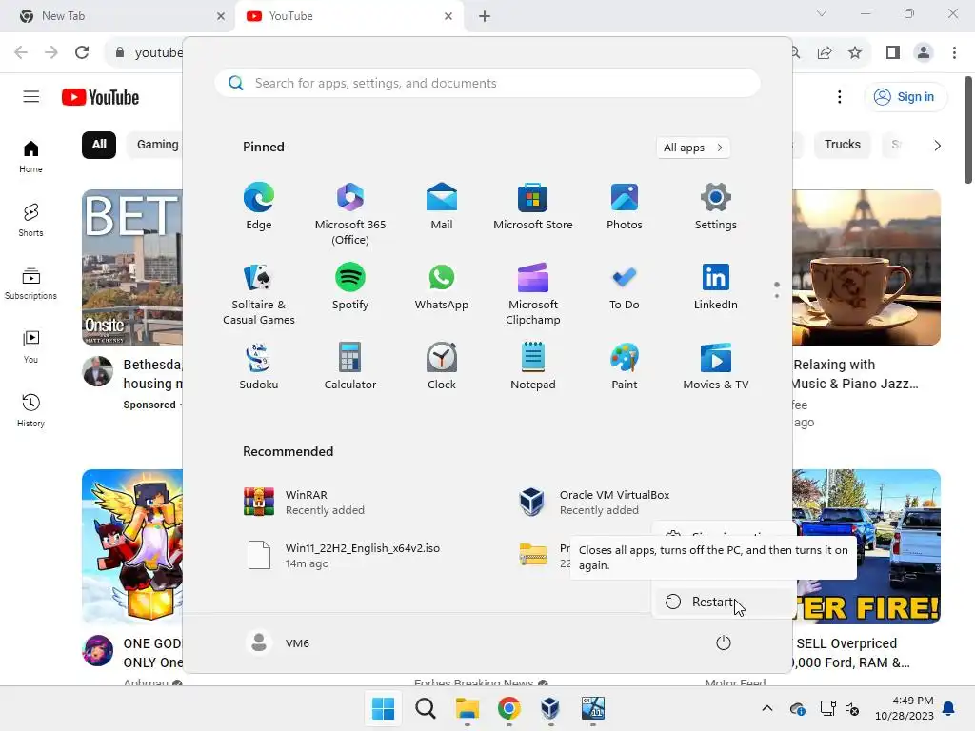975x731 pixels.
Task: Go back in Chrome history
Action: 21,52
